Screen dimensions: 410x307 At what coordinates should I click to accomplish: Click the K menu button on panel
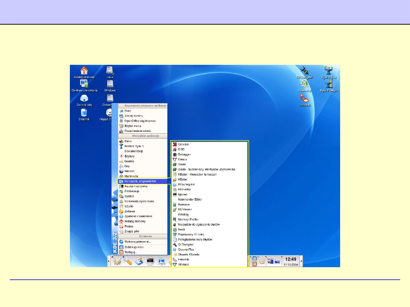click(117, 261)
